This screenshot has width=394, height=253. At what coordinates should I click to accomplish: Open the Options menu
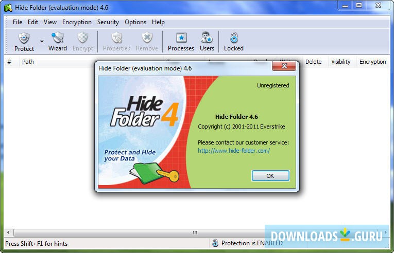[135, 22]
